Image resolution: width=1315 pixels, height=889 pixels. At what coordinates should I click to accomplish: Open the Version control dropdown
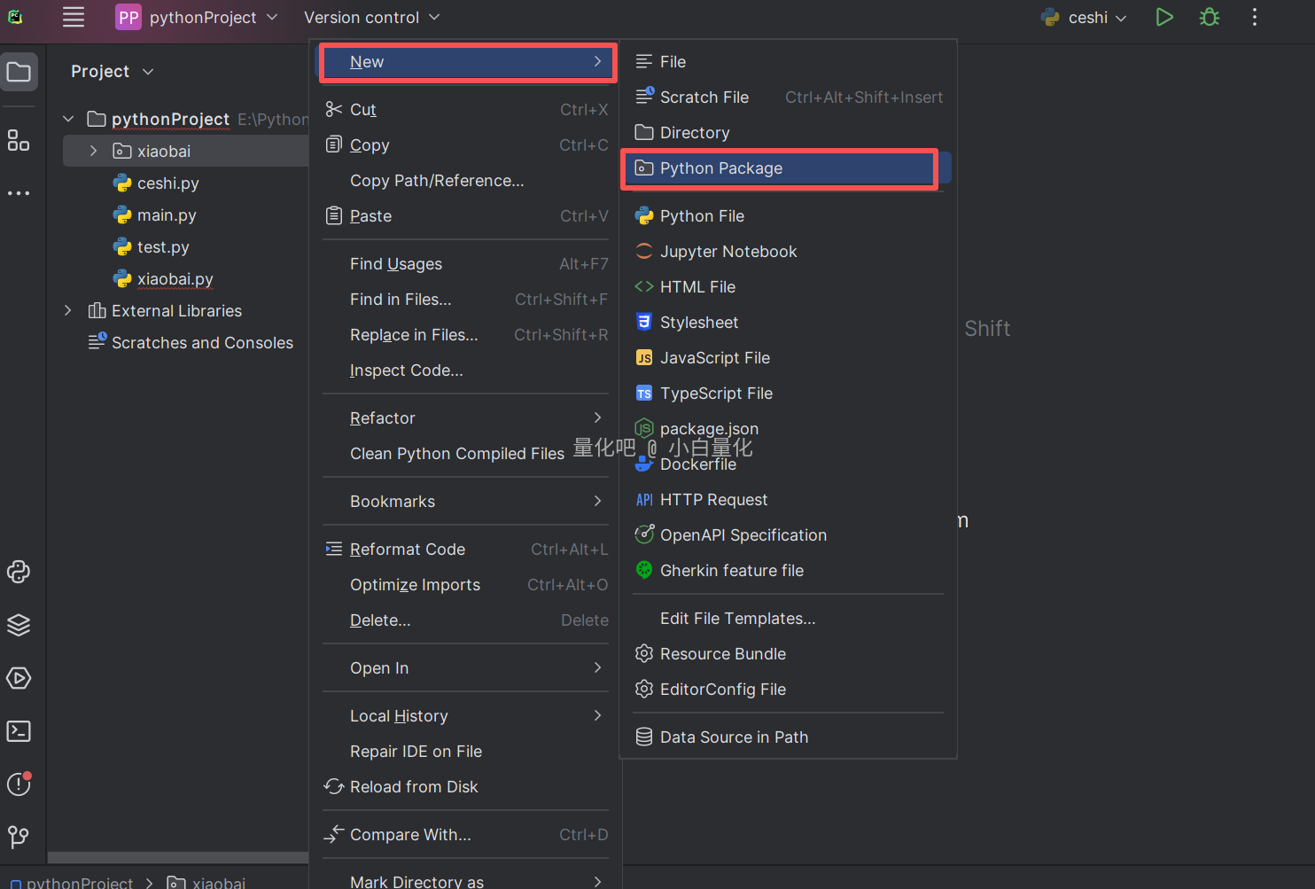[371, 18]
